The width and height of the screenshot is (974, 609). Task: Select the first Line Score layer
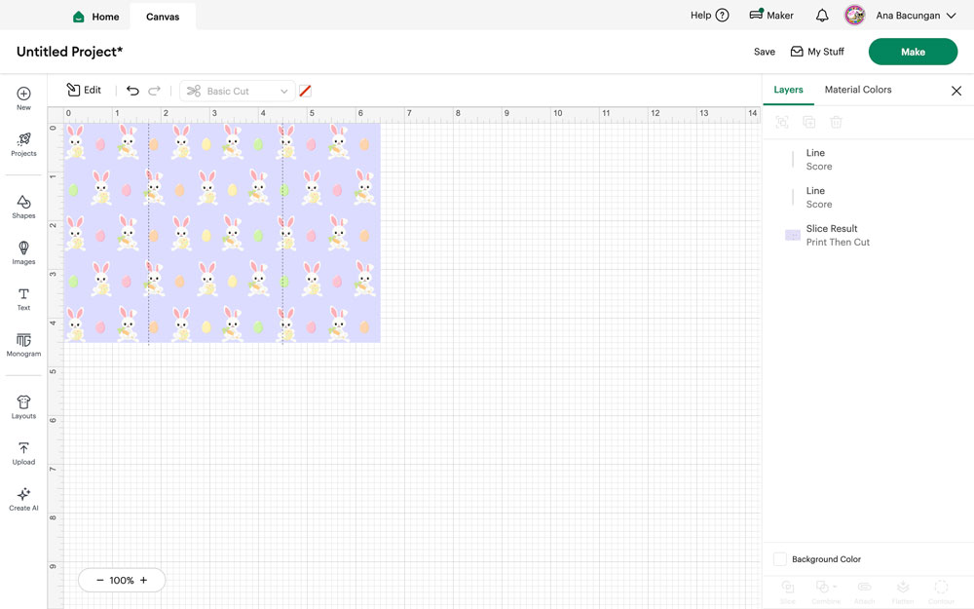coord(867,159)
